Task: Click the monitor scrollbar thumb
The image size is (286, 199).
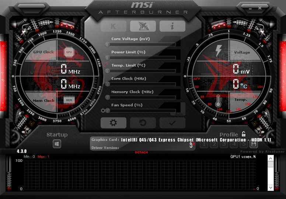Action: point(271,164)
